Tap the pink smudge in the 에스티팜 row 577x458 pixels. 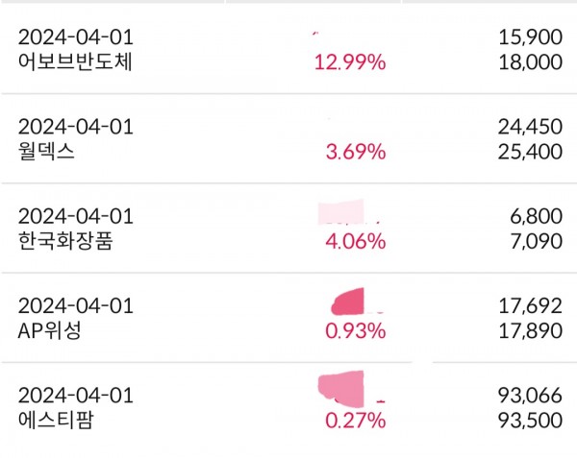[x=340, y=390]
